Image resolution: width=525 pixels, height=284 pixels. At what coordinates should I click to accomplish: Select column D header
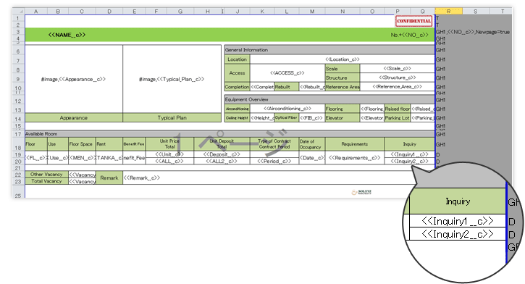109,11
